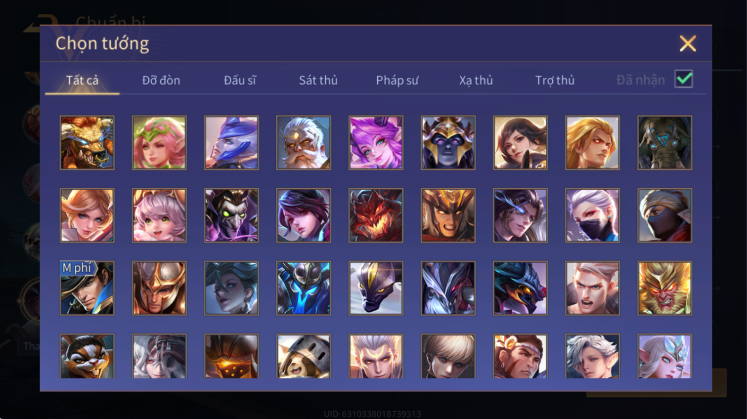Select the Đấu sĩ category tab

tap(240, 80)
